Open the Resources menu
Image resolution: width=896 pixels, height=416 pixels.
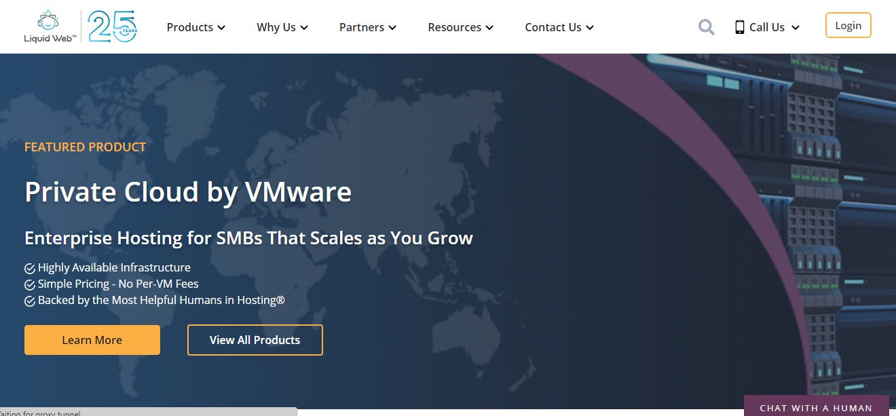point(460,27)
